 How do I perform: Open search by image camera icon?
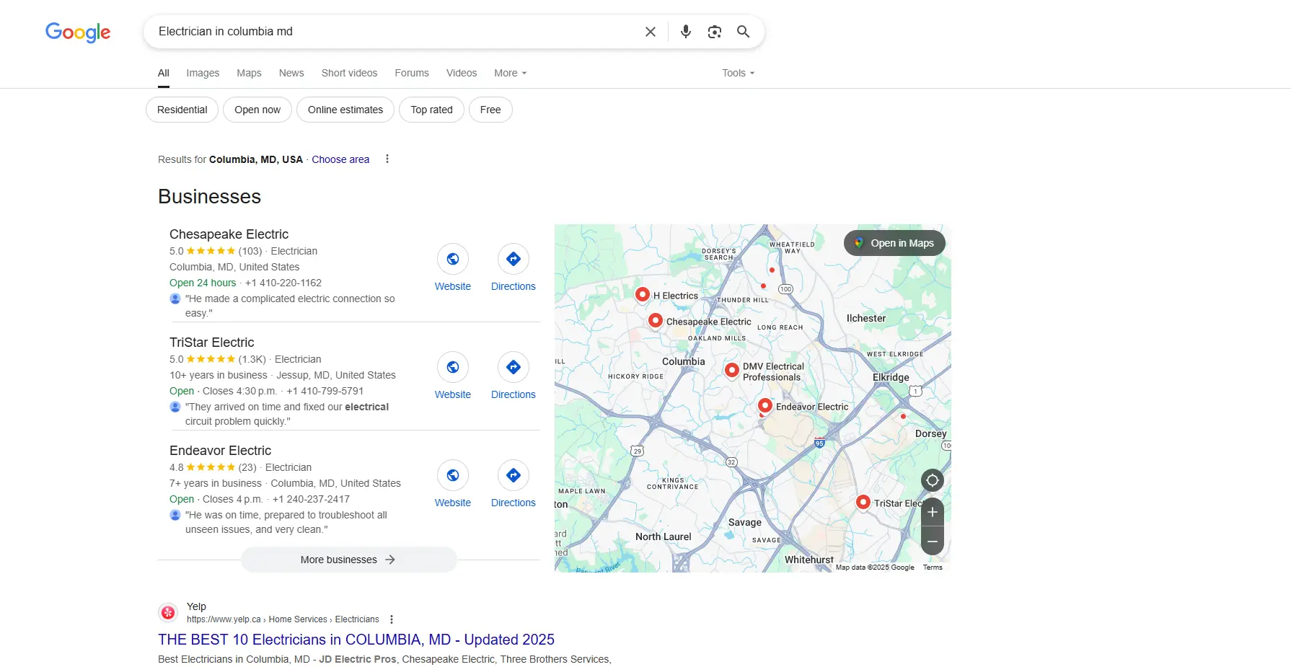(714, 32)
